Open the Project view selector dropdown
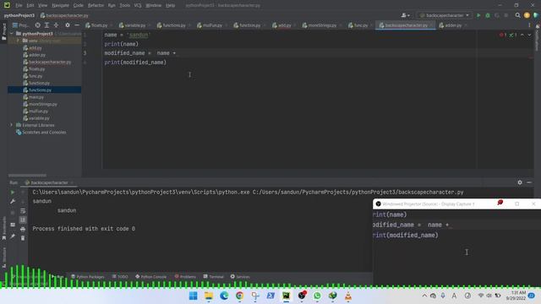This screenshot has width=541, height=304. point(20,25)
